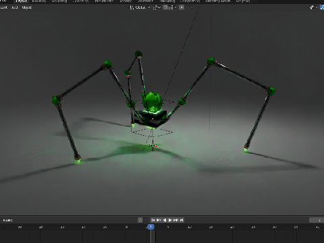Open the pivot point selector

pyautogui.click(x=157, y=7)
